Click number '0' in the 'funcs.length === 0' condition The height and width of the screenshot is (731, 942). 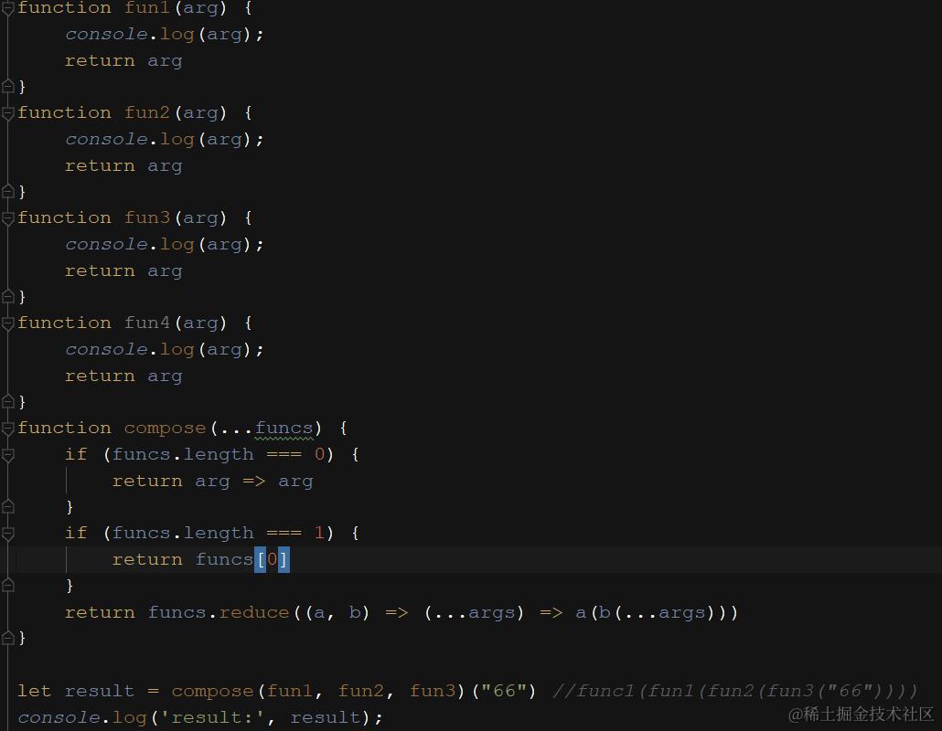tap(319, 454)
